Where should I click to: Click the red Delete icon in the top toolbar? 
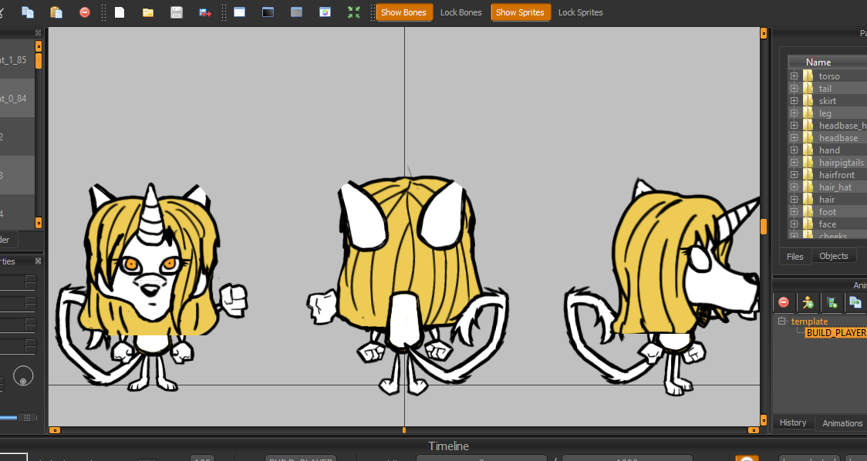point(85,12)
